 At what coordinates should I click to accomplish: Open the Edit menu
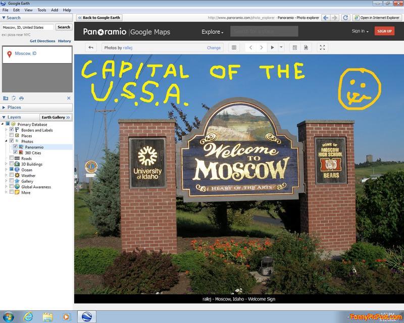point(16,10)
